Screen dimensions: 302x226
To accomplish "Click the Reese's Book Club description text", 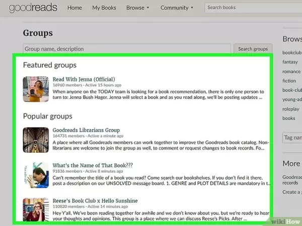I will [x=161, y=216].
